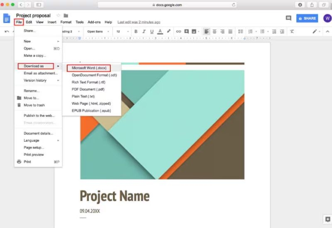Download as Microsoft Word (.docx)
Viewport: 332px width, 228px height.
pos(92,68)
